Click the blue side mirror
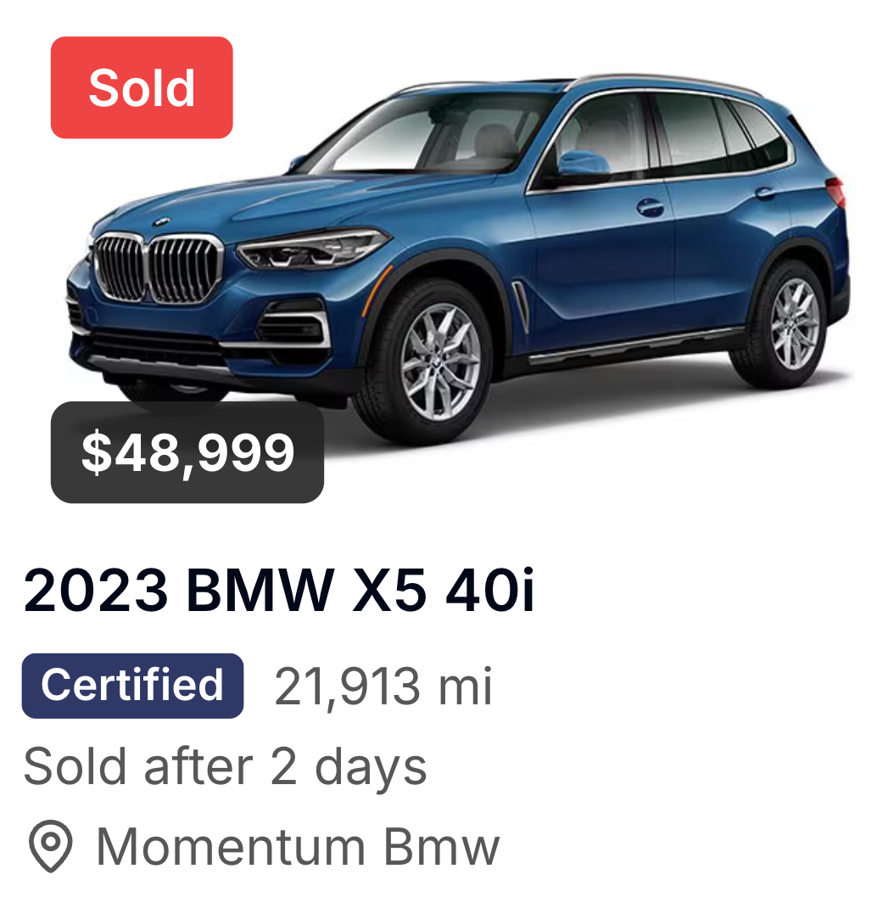This screenshot has width=894, height=908. [583, 164]
